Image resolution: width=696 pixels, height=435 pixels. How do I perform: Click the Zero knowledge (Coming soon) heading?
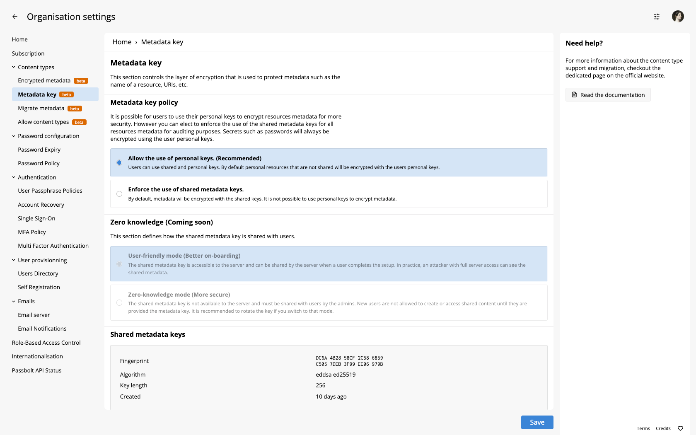(x=162, y=222)
